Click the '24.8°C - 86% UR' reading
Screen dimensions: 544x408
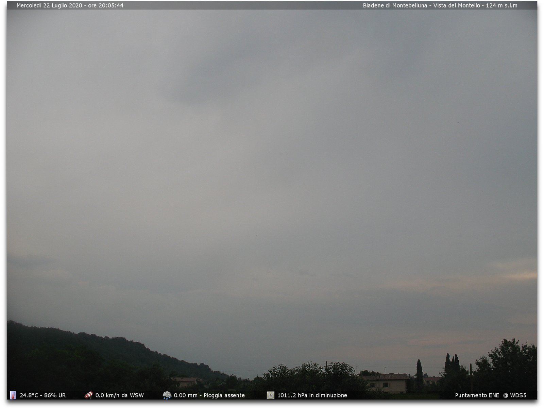click(43, 395)
